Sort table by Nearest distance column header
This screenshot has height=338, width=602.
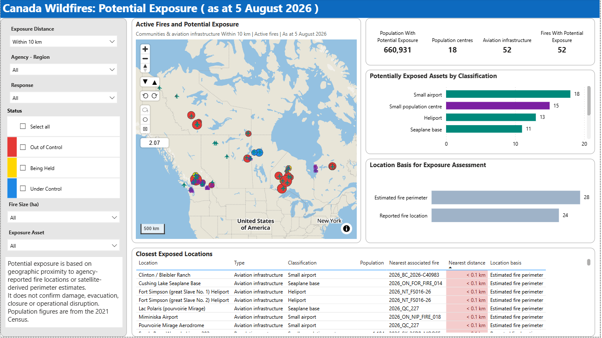point(467,263)
